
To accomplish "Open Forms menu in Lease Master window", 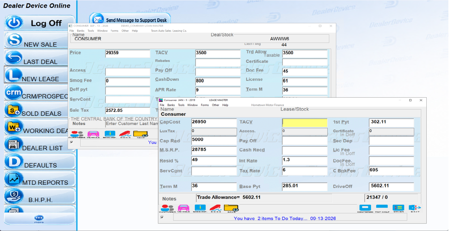I will click(x=205, y=105).
